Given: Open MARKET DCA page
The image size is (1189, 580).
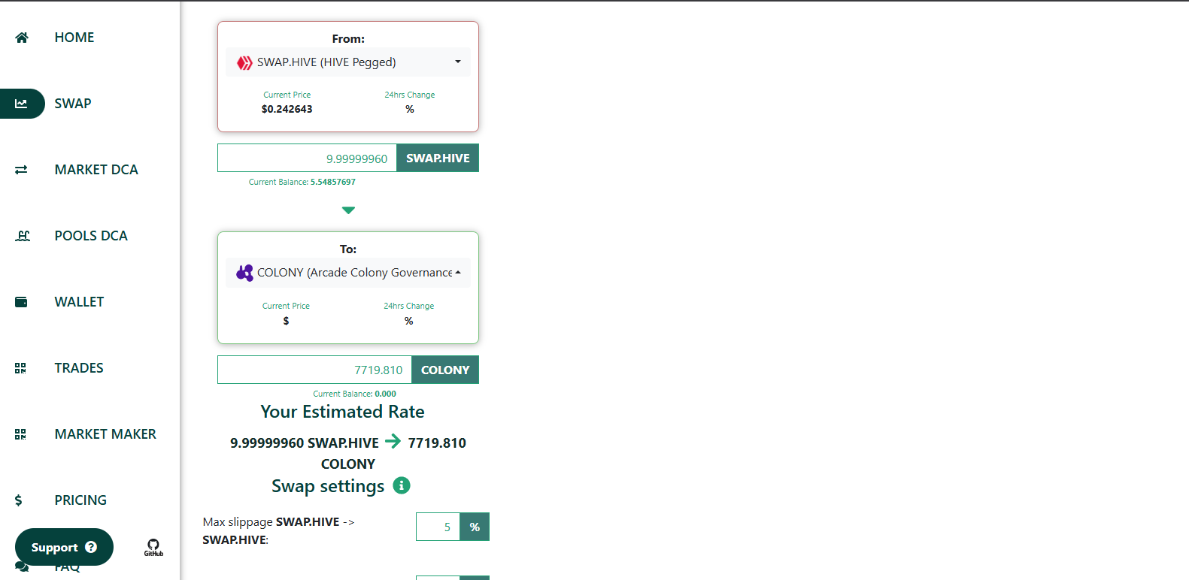Looking at the screenshot, I should click(96, 170).
